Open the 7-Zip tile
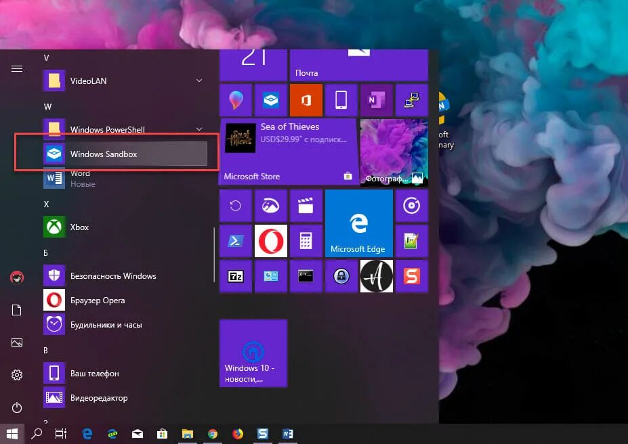The image size is (628, 444). 236,276
